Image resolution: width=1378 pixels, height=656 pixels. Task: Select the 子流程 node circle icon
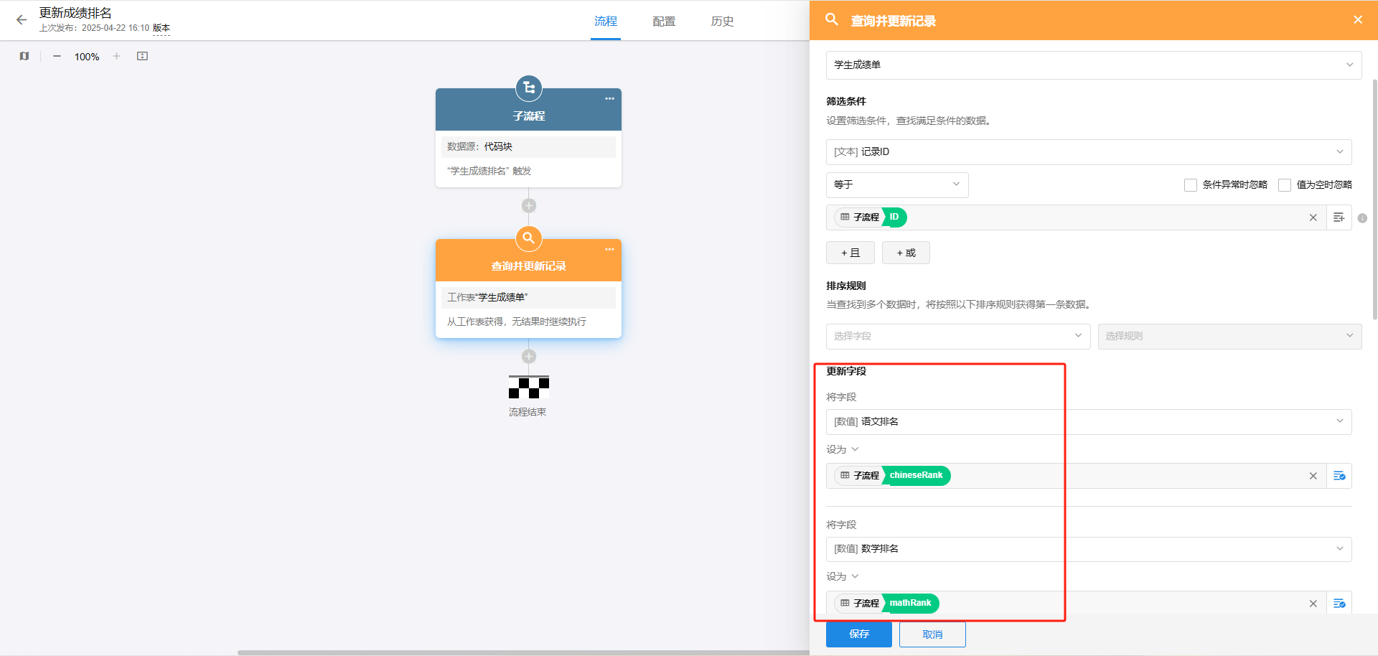click(x=529, y=88)
